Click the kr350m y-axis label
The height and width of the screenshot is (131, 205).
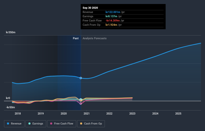[10, 32]
